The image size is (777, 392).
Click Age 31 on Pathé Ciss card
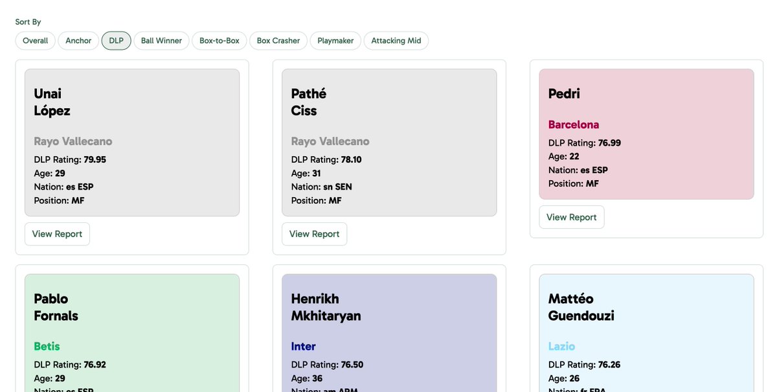306,173
